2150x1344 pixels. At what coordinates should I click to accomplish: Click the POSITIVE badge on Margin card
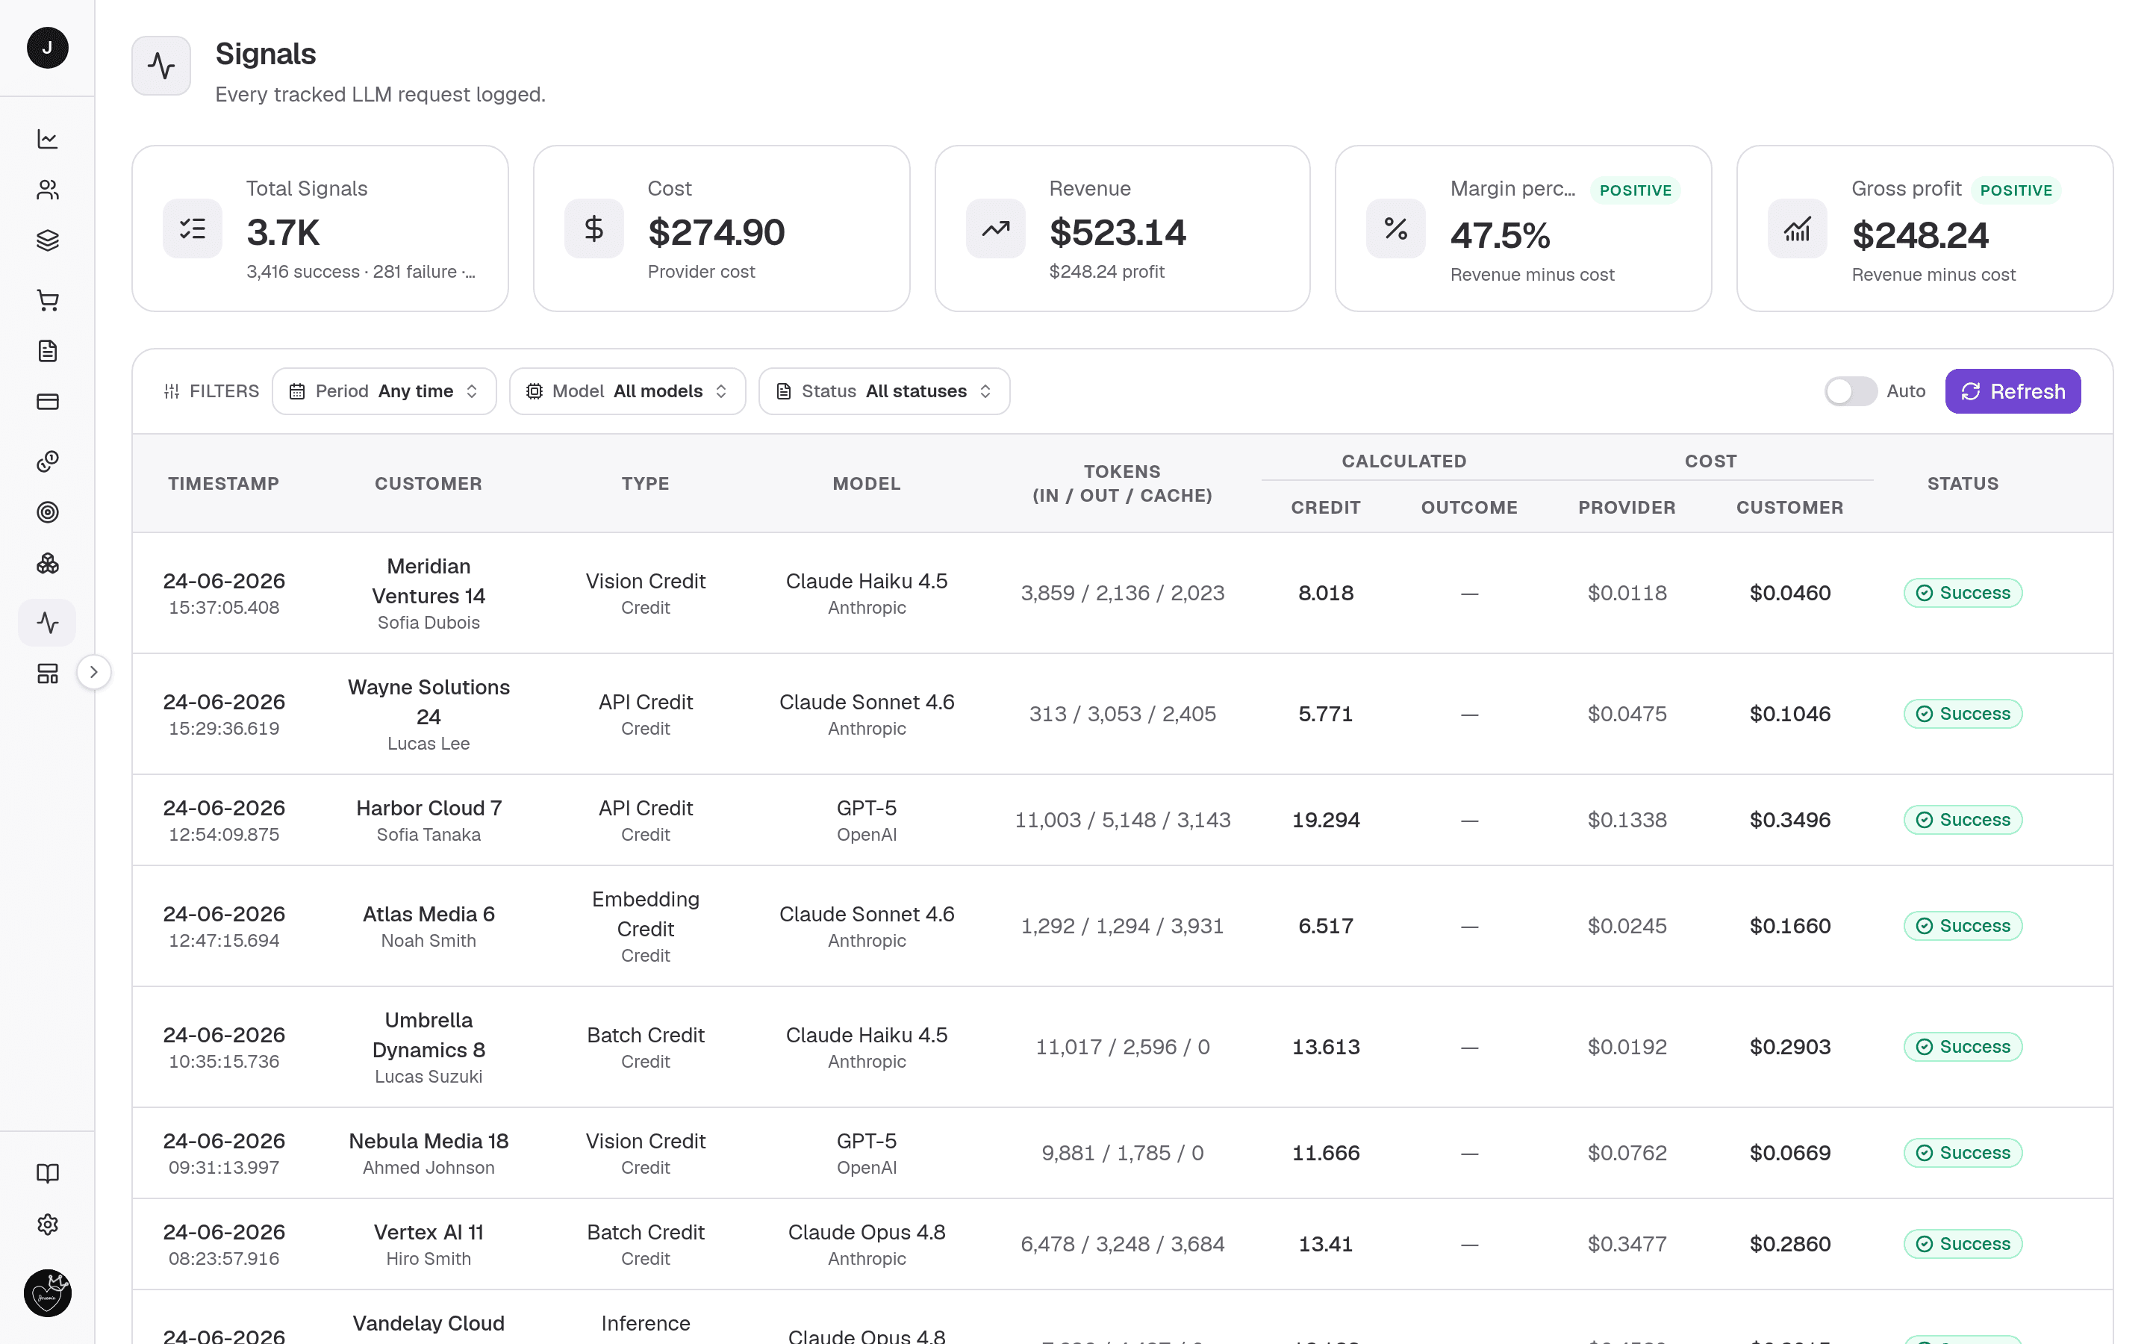1635,190
